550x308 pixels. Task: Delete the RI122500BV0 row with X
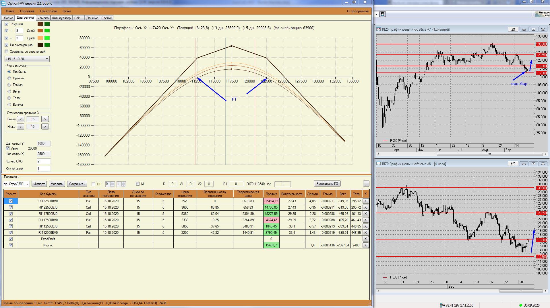pos(365,201)
